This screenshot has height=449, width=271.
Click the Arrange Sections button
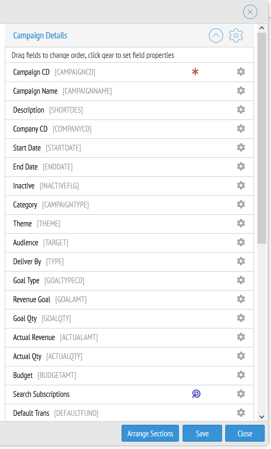coord(150,433)
